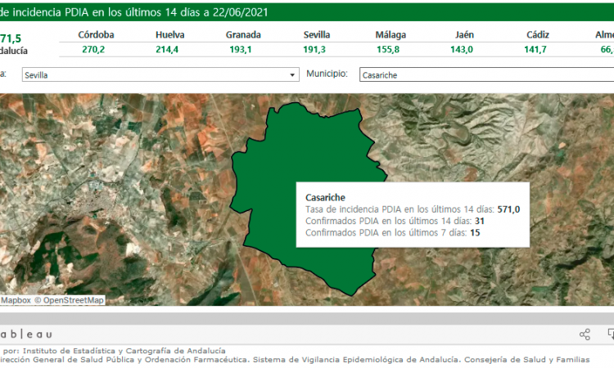
Task: Click the horizontal scrollbar below the map
Action: (x=307, y=317)
